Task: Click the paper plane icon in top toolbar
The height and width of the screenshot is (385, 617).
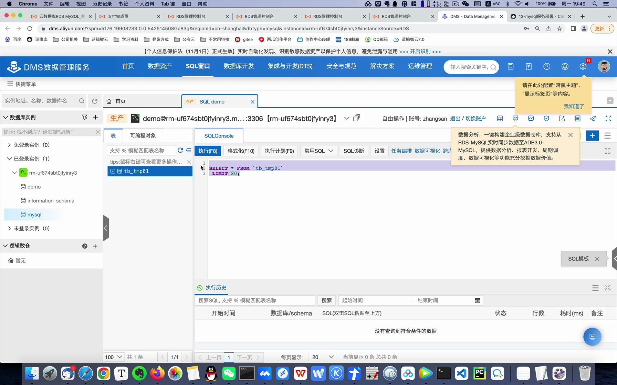Action: (x=593, y=119)
